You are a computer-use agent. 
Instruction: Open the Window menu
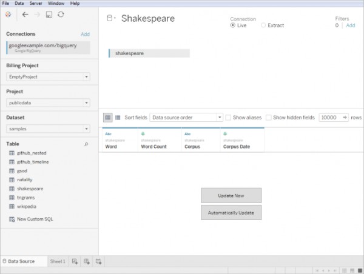coord(56,3)
